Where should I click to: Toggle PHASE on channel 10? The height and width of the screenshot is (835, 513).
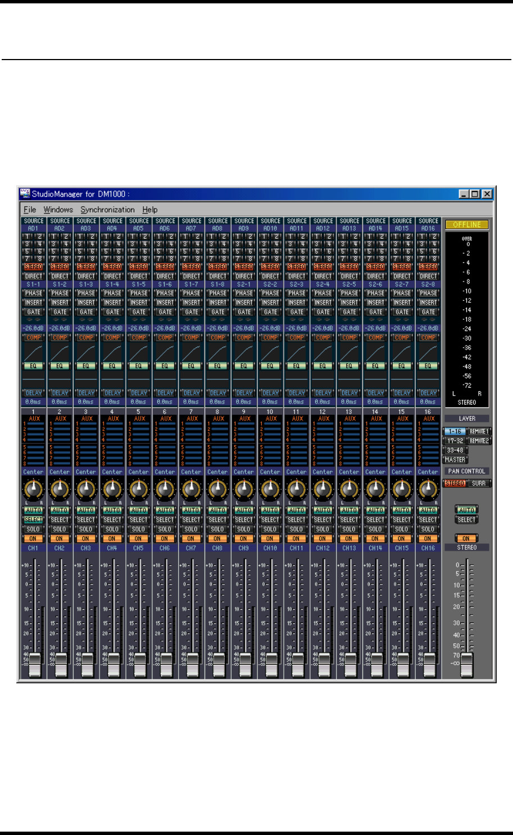tap(270, 293)
